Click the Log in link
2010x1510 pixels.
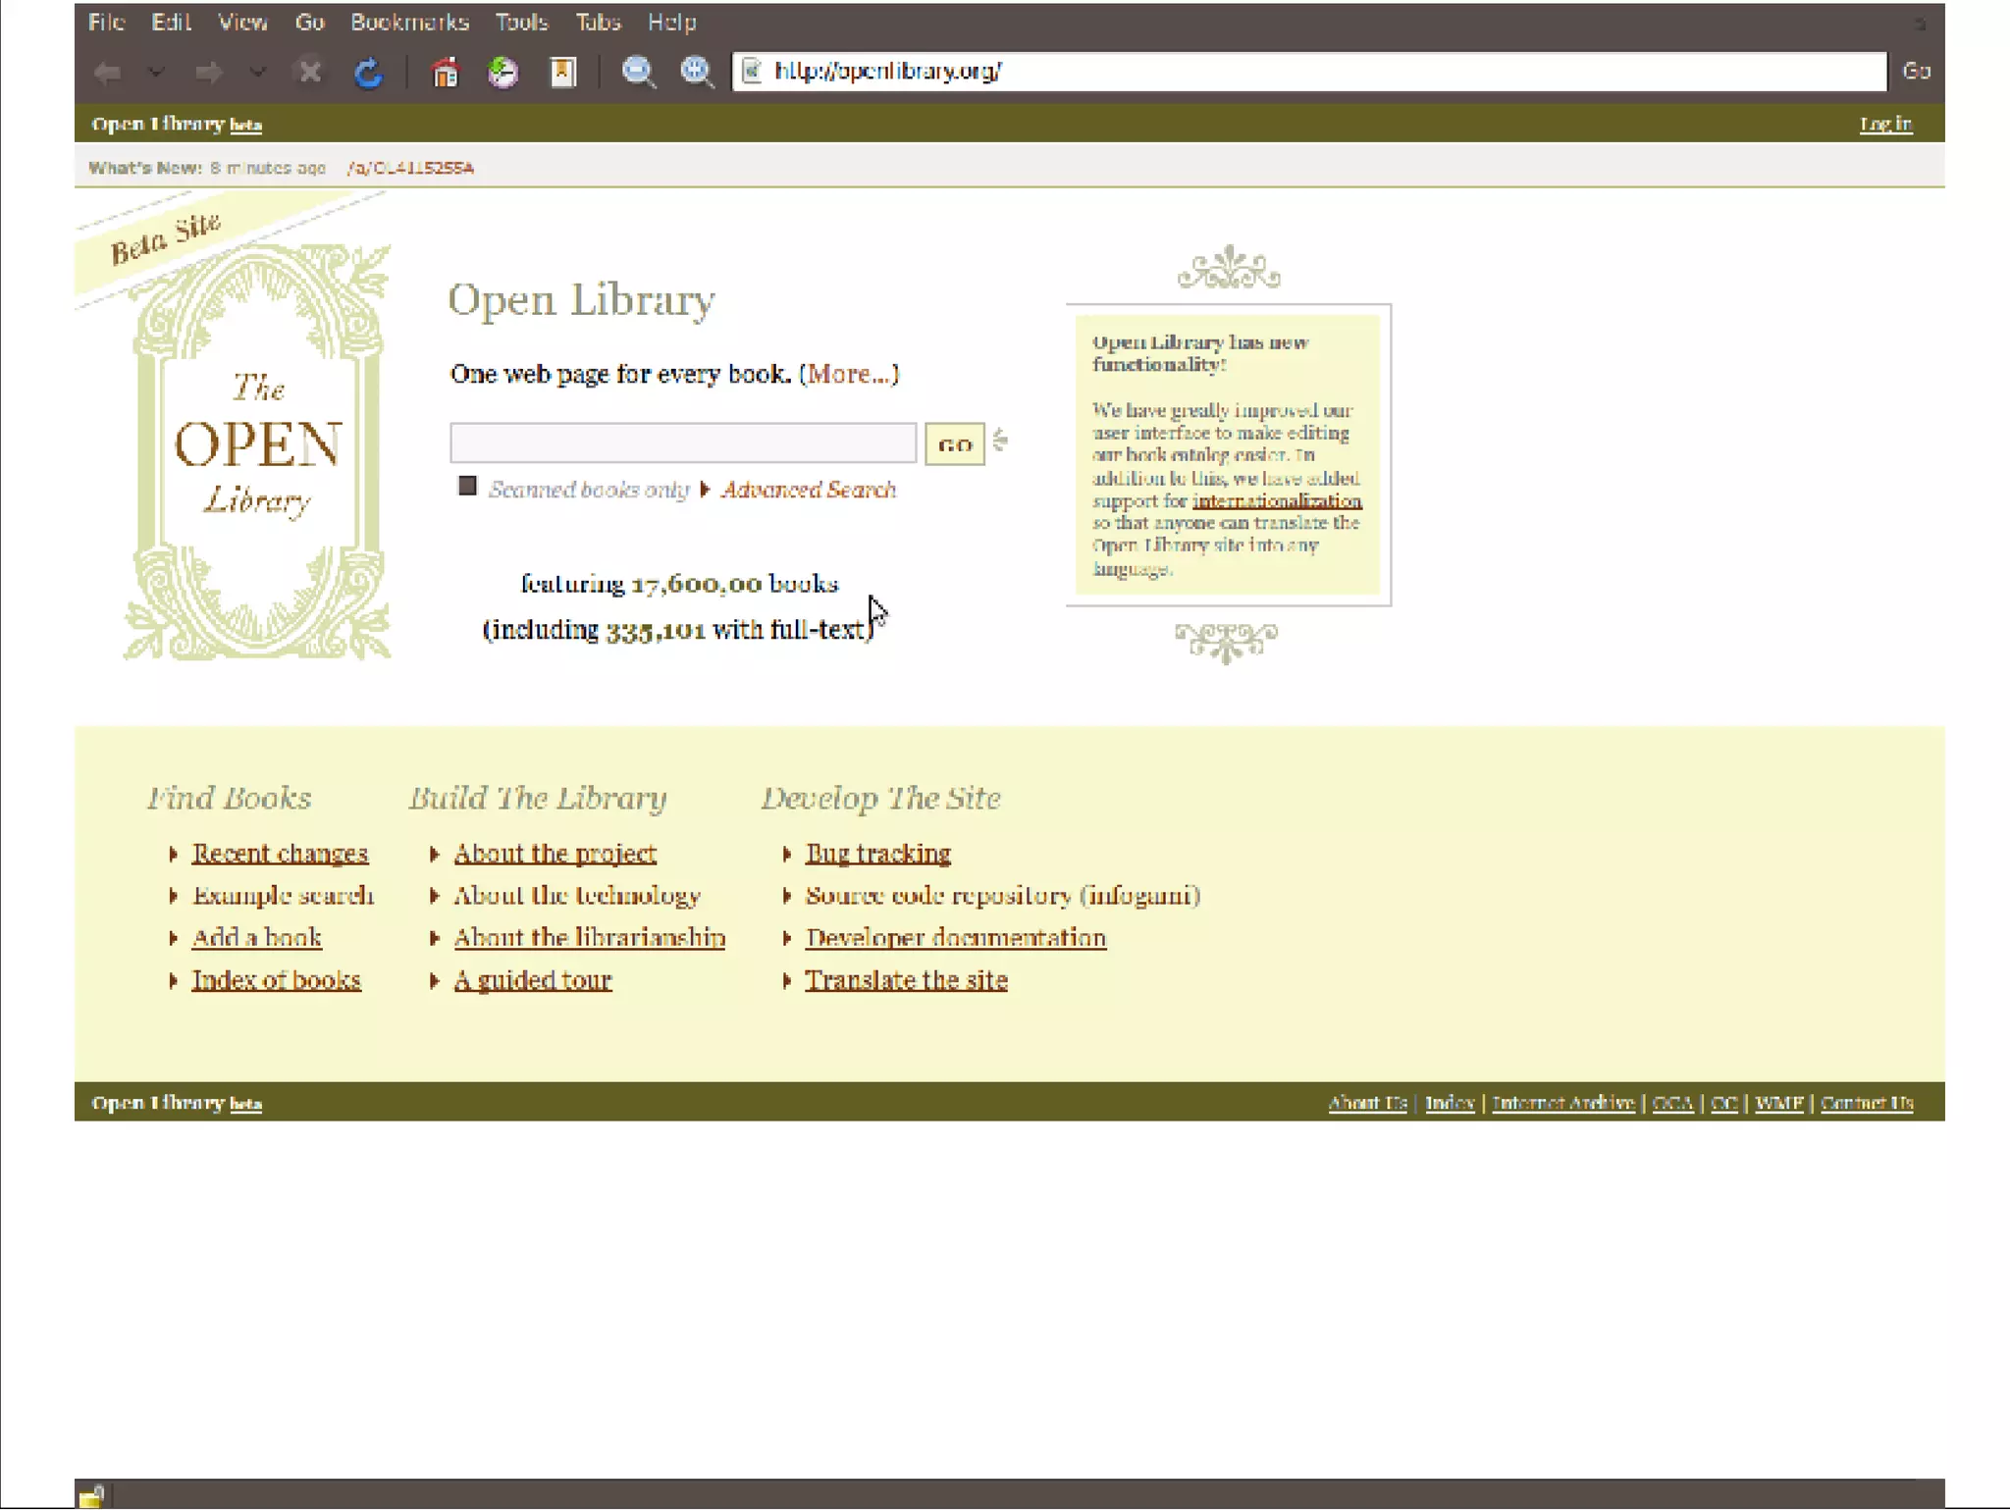(1884, 124)
